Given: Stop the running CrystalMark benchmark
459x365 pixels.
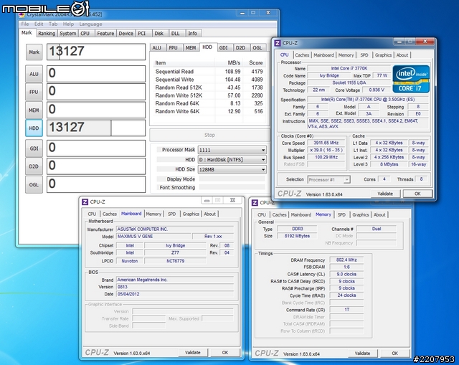Looking at the screenshot, I should coord(209,135).
